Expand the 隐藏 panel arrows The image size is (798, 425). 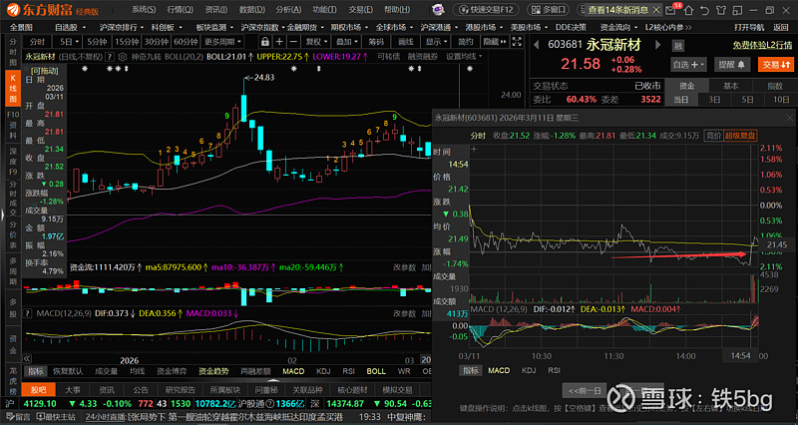(495, 42)
